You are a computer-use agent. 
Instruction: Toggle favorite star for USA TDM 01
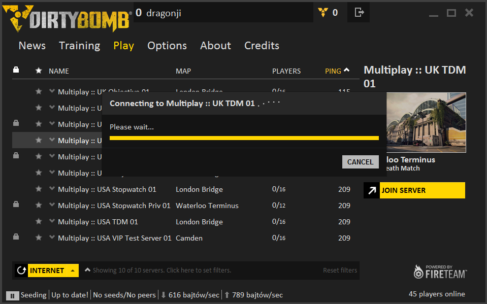(x=39, y=222)
